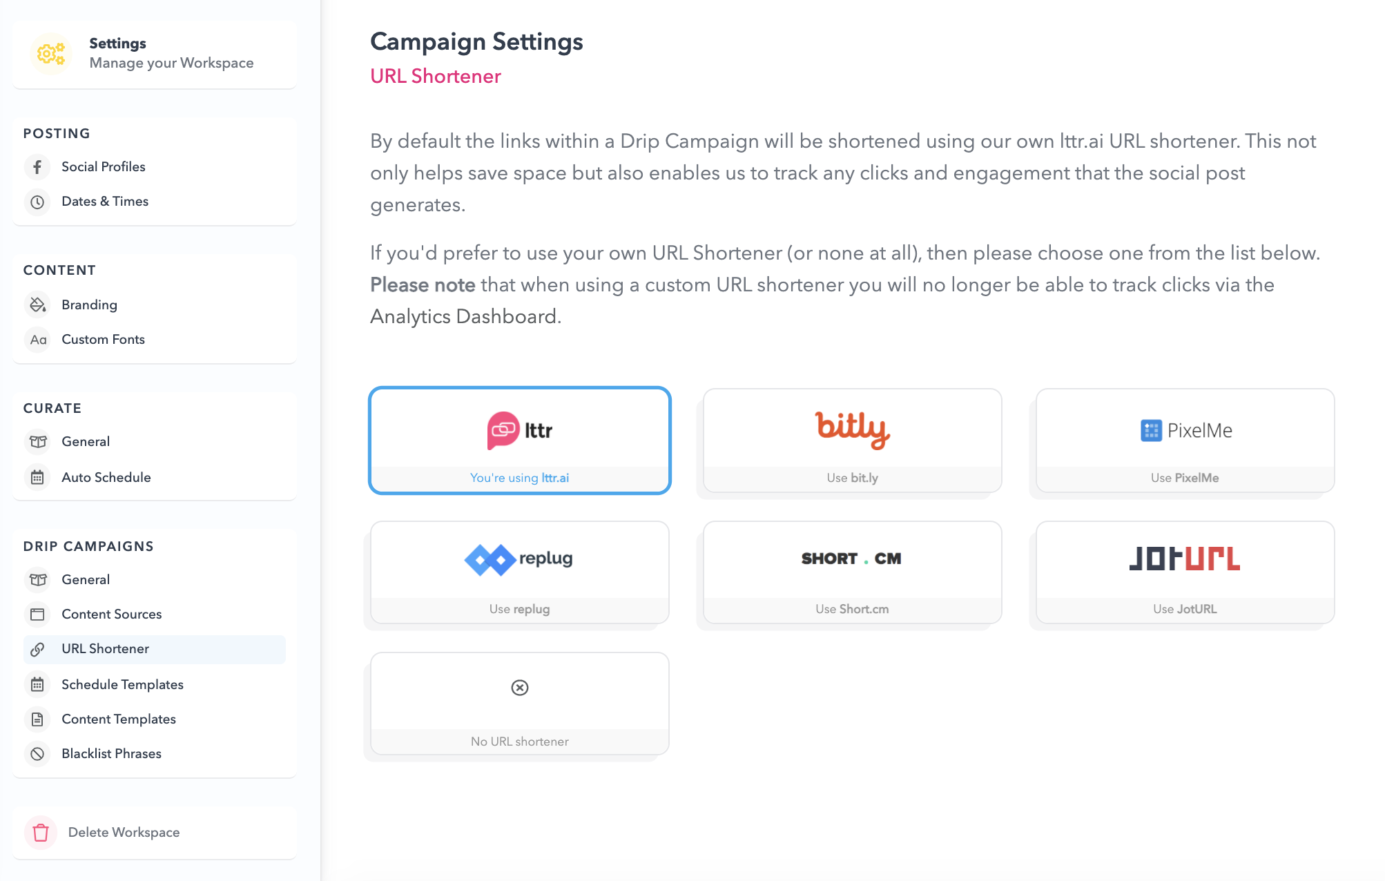Choose the PixelMe shortener option
Screen dimensions: 1385x881
[1185, 440]
